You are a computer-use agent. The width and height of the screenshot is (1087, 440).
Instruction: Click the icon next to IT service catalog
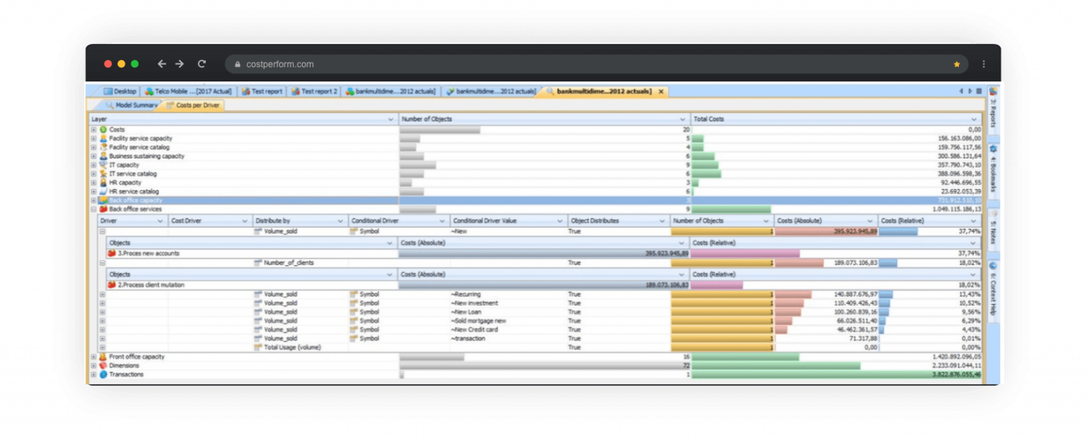pos(103,173)
